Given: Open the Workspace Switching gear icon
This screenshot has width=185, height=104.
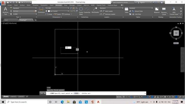Looking at the screenshot, I should pyautogui.click(x=165, y=97).
